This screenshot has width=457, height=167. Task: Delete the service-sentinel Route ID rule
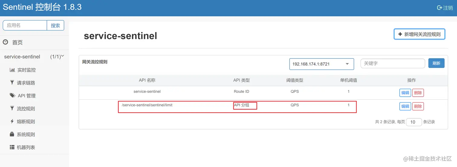click(418, 93)
